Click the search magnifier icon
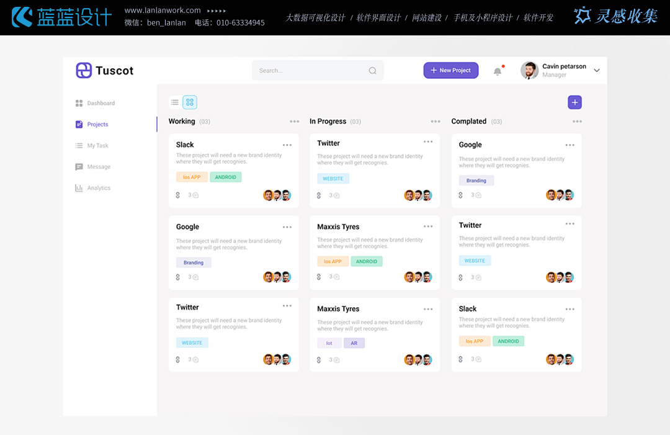 (x=372, y=71)
